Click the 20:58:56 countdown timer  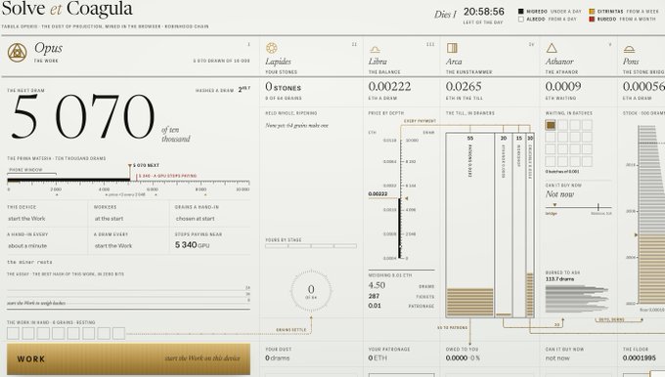484,12
